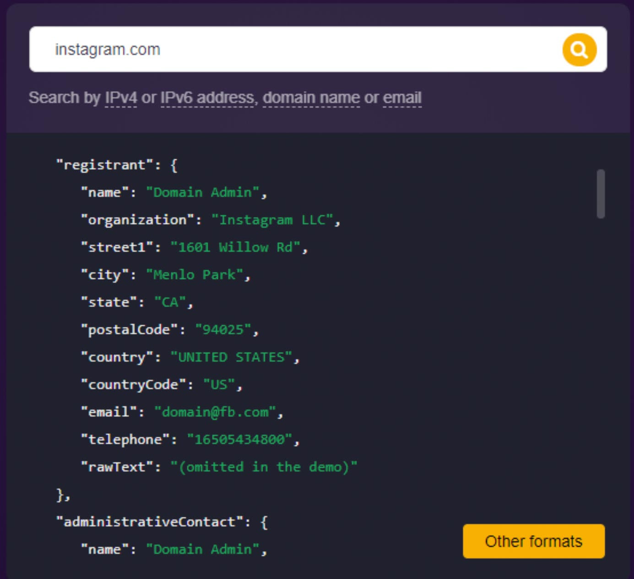Viewport: 634px width, 579px height.
Task: Click the "countryCode" JSON key
Action: coord(133,384)
